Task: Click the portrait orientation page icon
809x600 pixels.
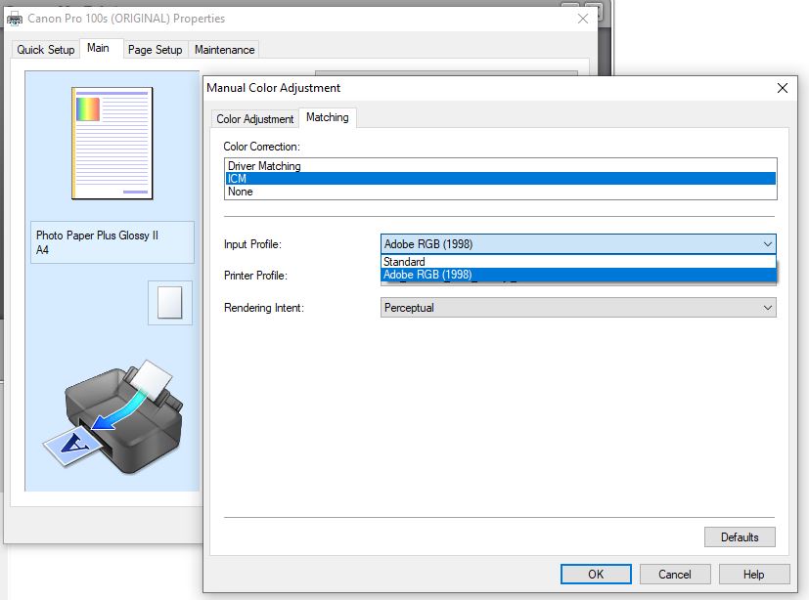Action: [170, 302]
